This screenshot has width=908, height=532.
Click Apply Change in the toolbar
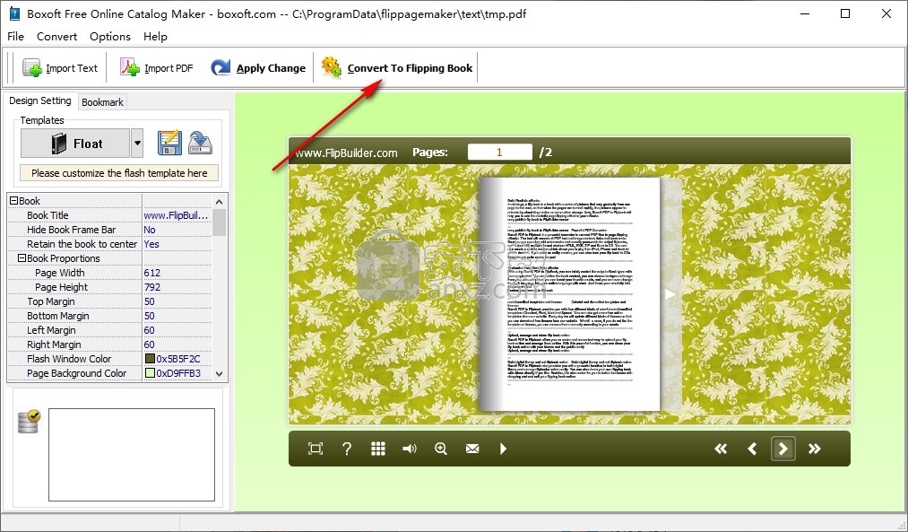tap(257, 68)
